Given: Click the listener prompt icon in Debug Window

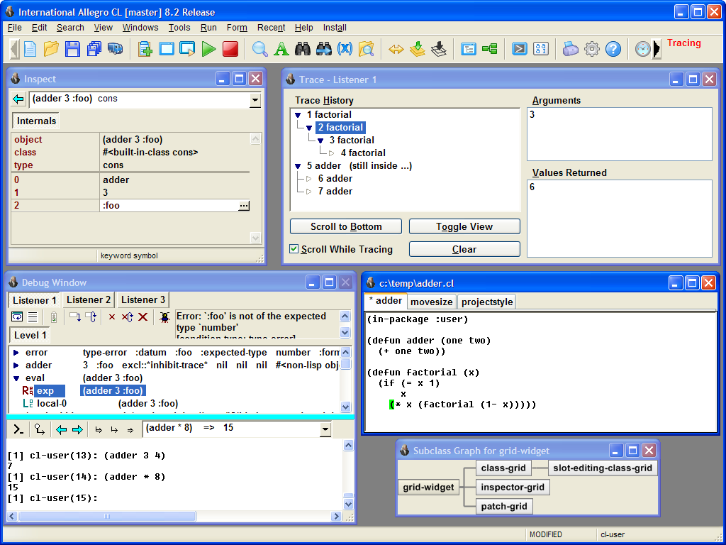Looking at the screenshot, I should pyautogui.click(x=18, y=429).
